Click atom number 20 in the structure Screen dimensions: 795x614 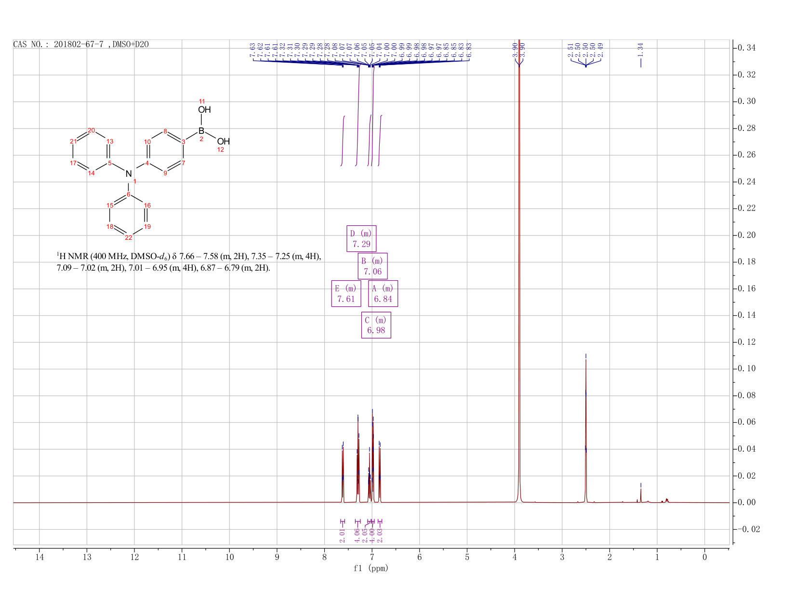92,130
